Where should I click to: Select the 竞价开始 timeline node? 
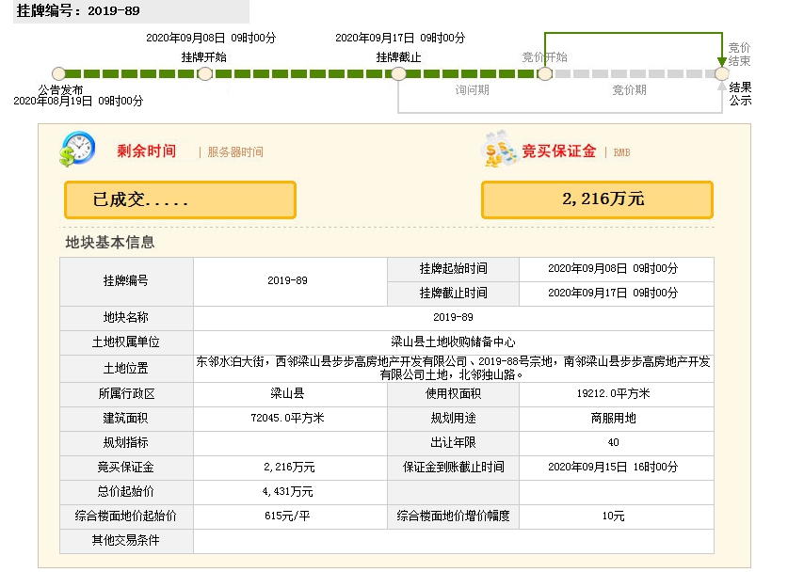point(545,73)
